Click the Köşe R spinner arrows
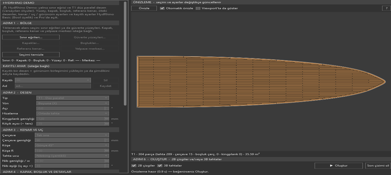The height and width of the screenshot is (175, 391). (107, 151)
